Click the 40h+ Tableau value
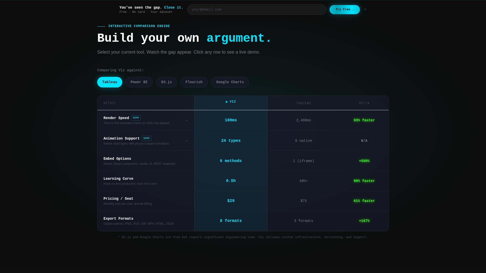 [x=303, y=181]
